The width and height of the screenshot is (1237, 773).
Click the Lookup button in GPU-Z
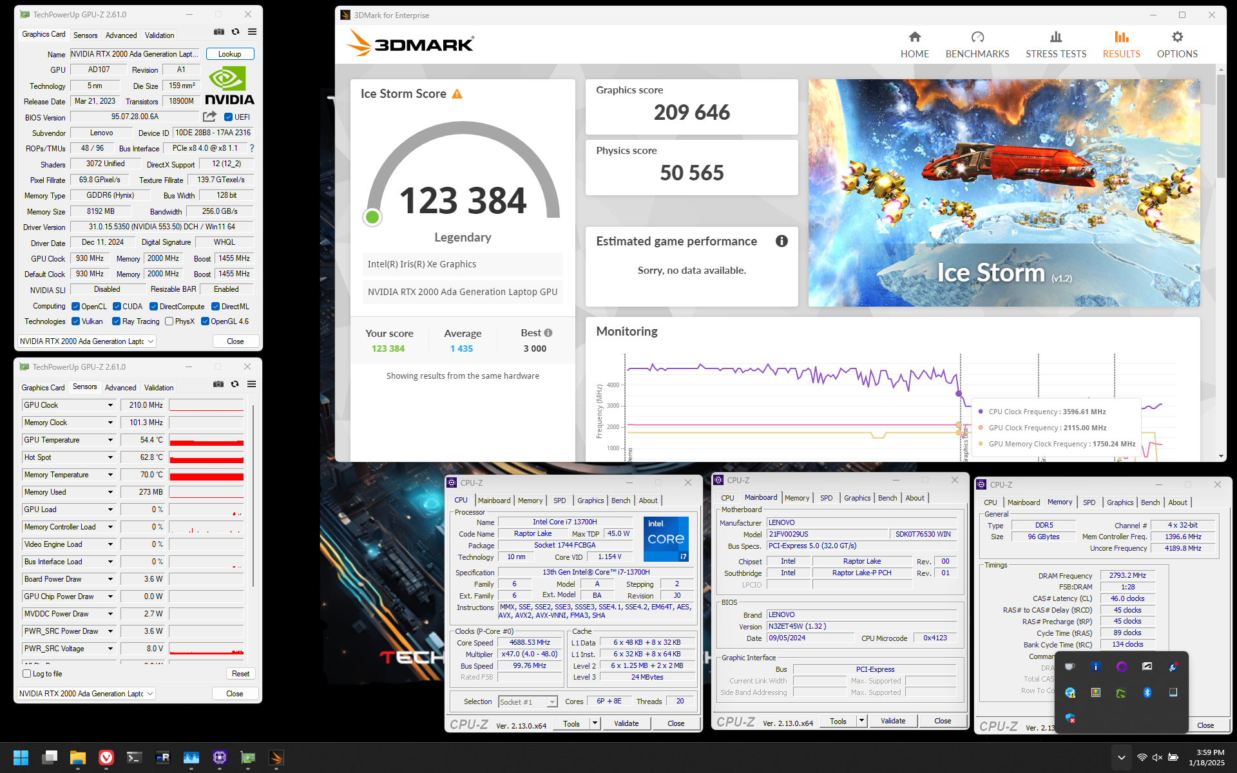230,54
